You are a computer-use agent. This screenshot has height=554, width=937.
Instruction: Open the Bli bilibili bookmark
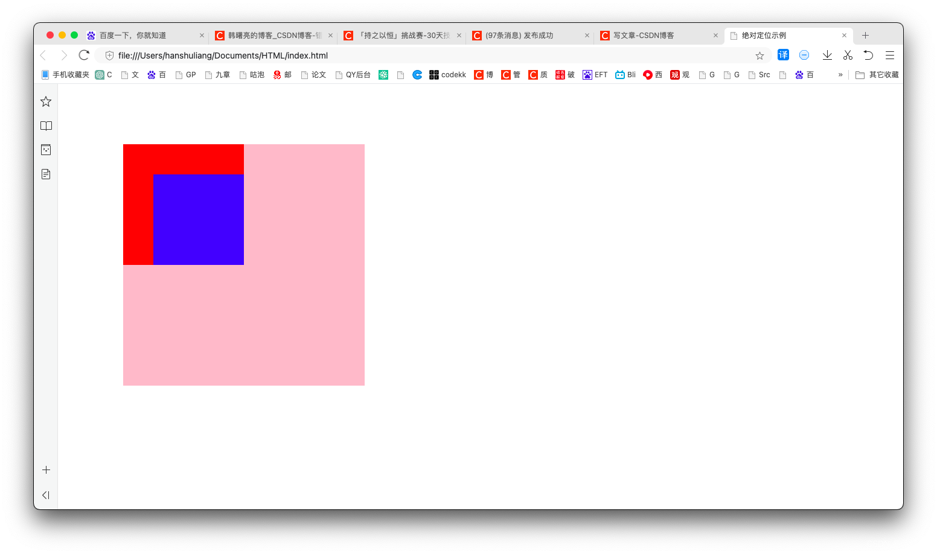point(625,75)
